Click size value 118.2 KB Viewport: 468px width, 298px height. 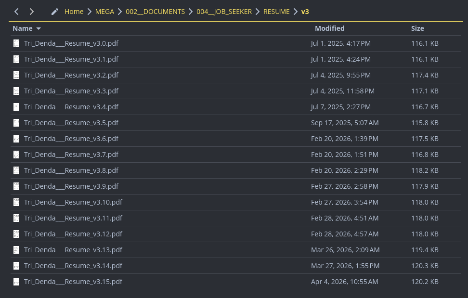[x=425, y=170]
